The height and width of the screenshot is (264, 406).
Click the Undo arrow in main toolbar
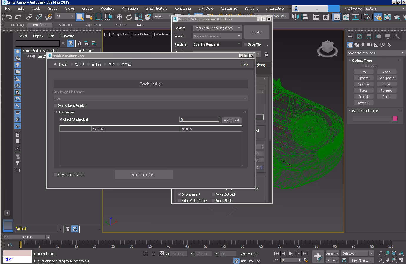pyautogui.click(x=9, y=17)
